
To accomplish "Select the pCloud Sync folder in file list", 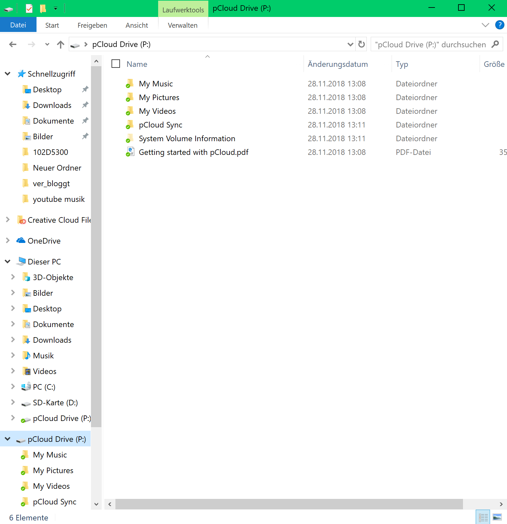I will (160, 125).
